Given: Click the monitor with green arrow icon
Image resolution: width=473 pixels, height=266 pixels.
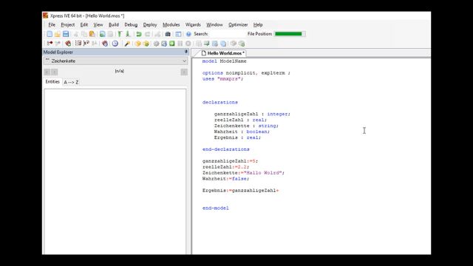Looking at the screenshot, I should coord(207,44).
